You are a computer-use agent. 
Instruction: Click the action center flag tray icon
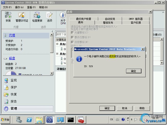pos(136,120)
